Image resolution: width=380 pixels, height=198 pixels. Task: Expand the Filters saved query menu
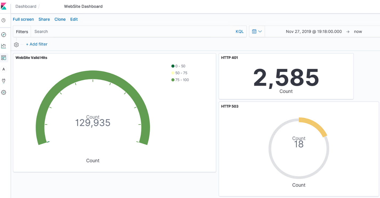22,32
